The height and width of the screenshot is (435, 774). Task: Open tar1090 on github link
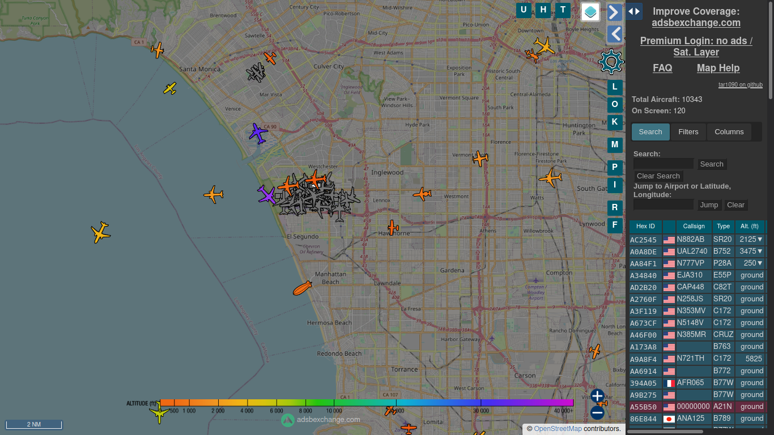[741, 85]
